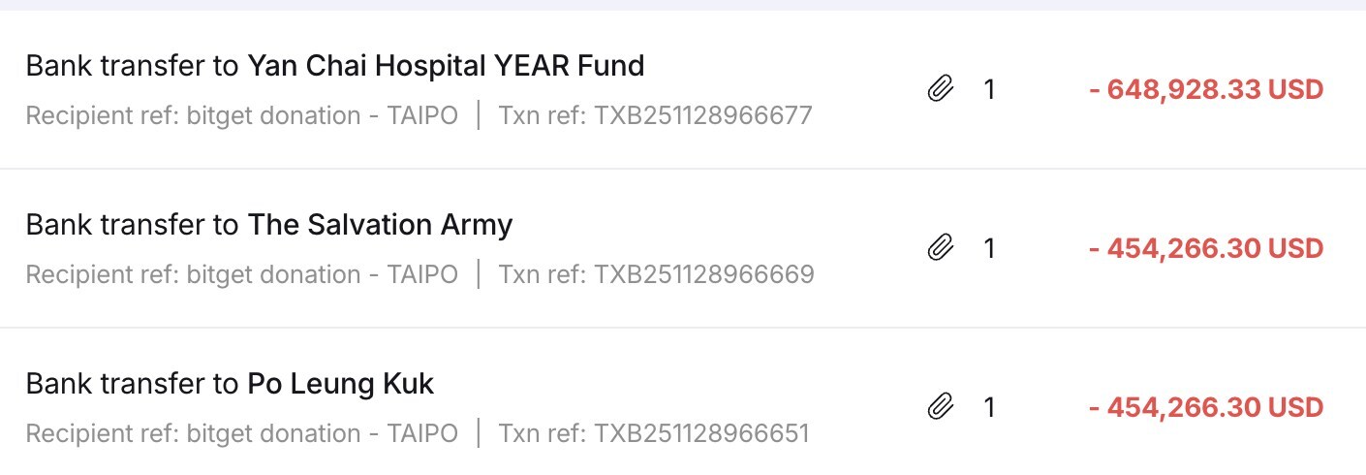This screenshot has width=1366, height=475.
Task: Click "Bank transfer to" label in the first row
Action: coord(132,66)
